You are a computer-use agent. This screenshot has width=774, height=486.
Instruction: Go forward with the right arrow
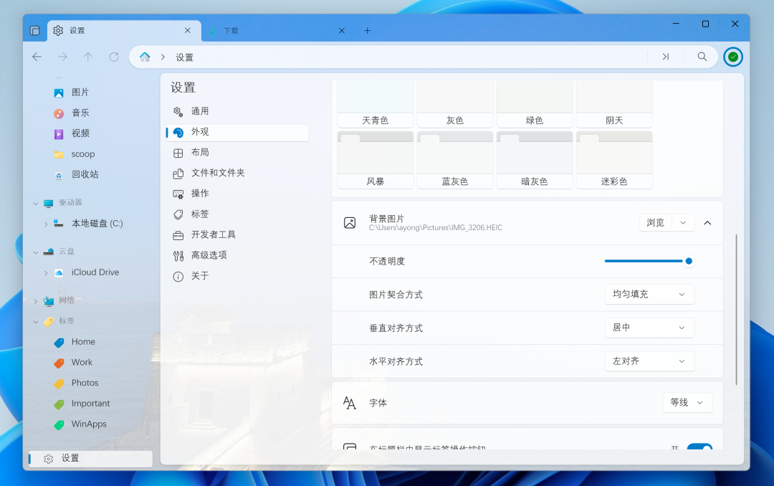pos(62,57)
